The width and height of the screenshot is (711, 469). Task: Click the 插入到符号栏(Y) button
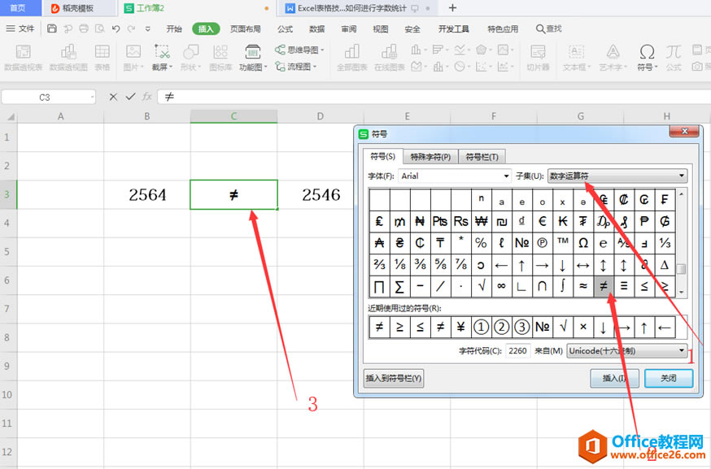(394, 378)
